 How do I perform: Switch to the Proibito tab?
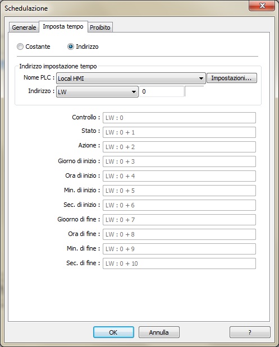click(100, 27)
